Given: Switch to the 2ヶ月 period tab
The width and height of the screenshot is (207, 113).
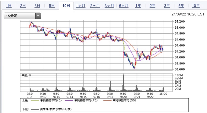Looking at the screenshot, I should click(95, 6).
